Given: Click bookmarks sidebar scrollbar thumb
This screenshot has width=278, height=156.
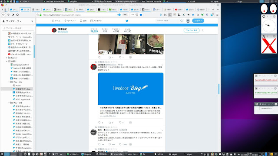Looking at the screenshot, I should coord(34,52).
